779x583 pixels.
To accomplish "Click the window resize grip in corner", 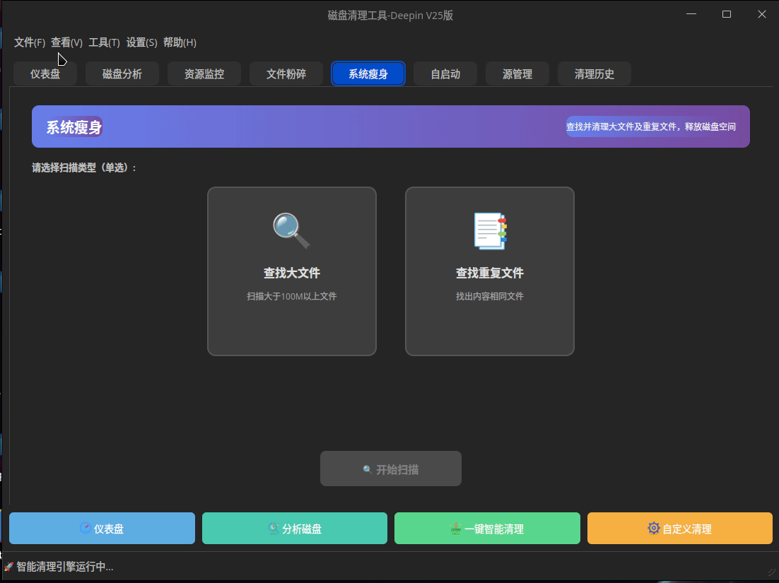I will click(771, 573).
